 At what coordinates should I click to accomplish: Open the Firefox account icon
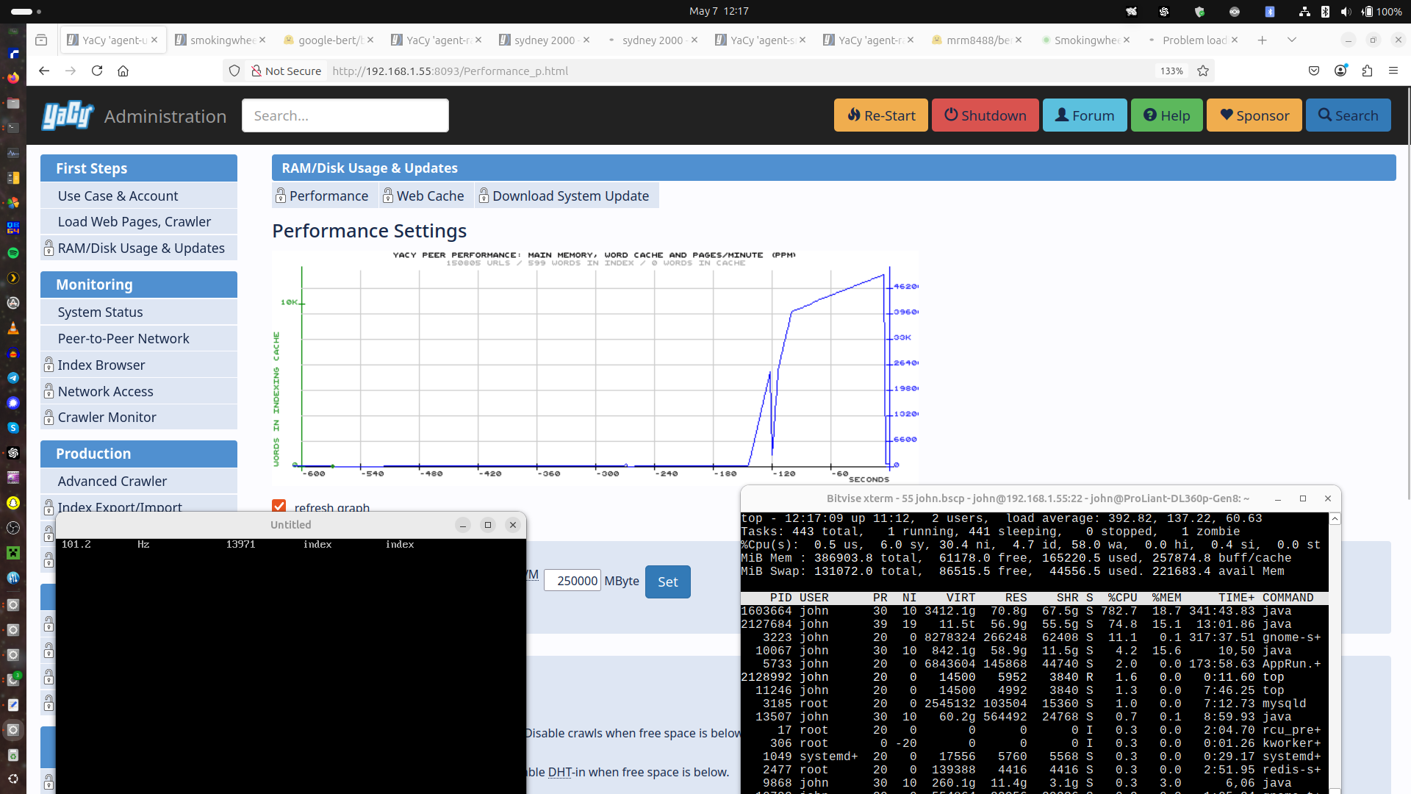coord(1340,71)
